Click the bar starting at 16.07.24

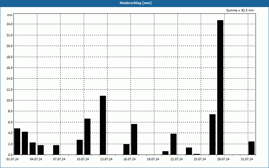pyautogui.click(x=134, y=139)
